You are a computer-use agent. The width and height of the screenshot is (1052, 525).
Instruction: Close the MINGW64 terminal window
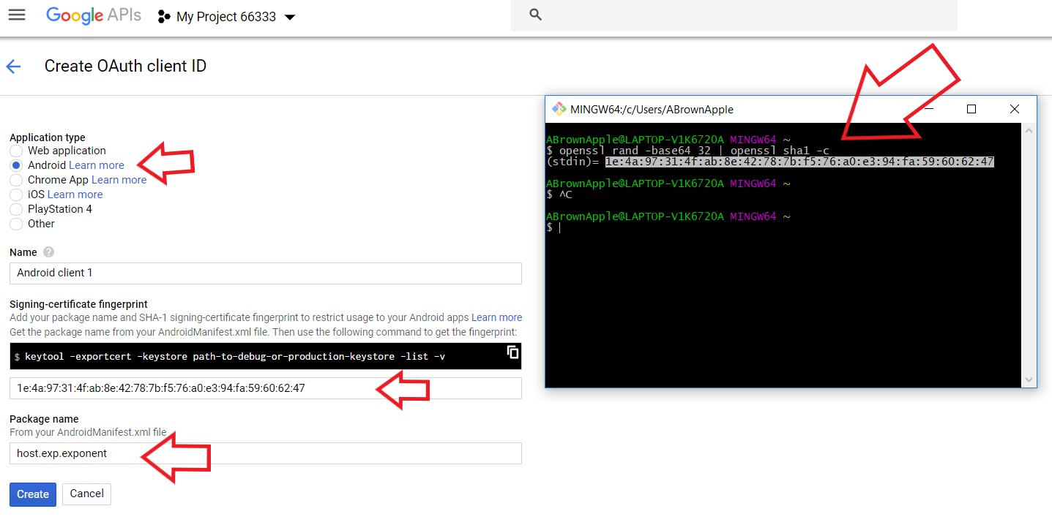[x=1015, y=109]
